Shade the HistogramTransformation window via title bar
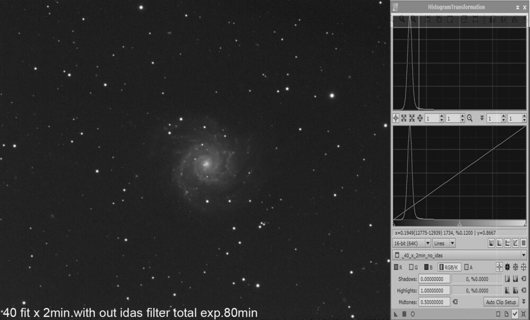 tap(517, 7)
